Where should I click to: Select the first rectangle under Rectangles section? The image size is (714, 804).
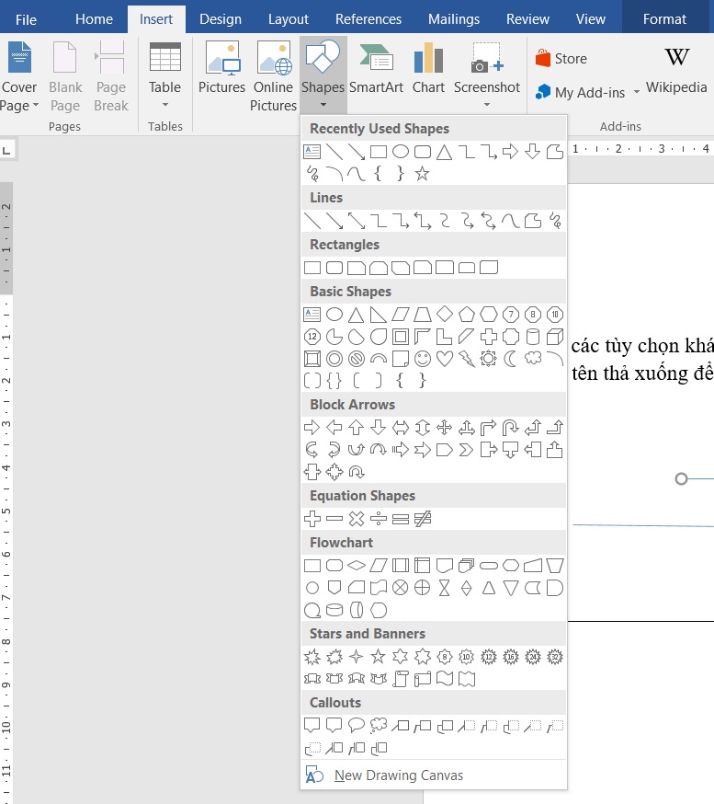[x=312, y=268]
